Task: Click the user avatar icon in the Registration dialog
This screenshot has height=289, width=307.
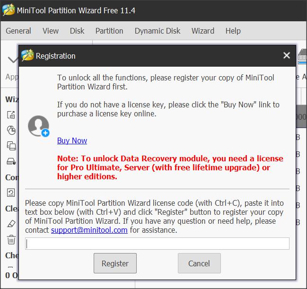Action: coord(38,126)
